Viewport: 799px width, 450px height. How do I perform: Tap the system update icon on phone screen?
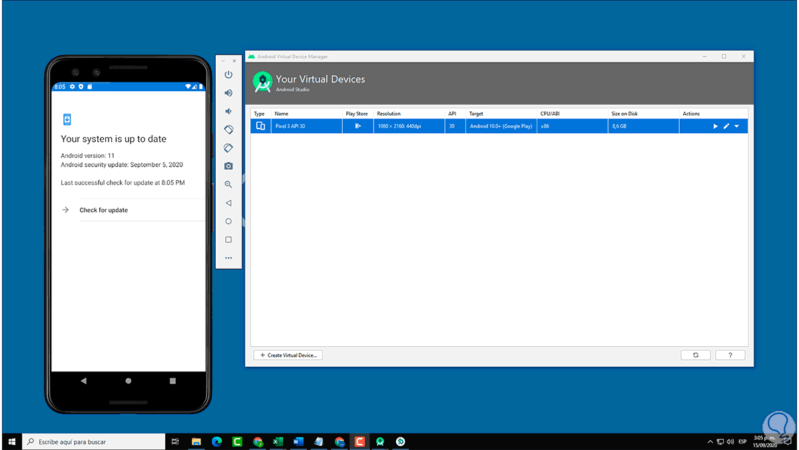67,119
